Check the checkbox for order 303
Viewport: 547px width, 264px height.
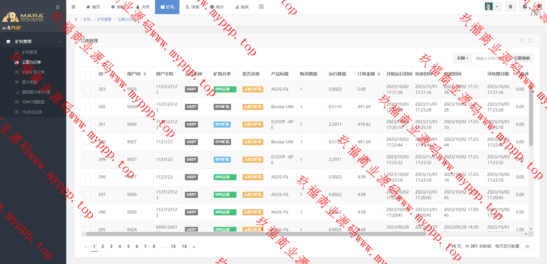tap(88, 89)
